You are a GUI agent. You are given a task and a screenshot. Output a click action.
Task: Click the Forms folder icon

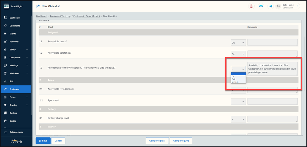pyautogui.click(x=5, y=97)
